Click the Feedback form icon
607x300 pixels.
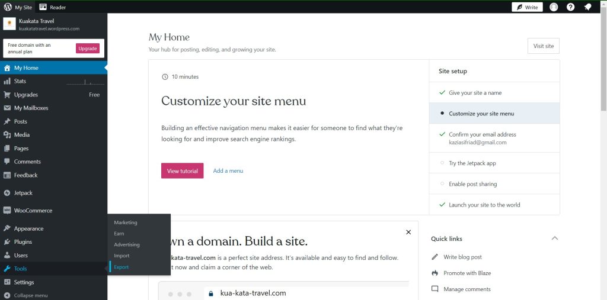coord(7,175)
